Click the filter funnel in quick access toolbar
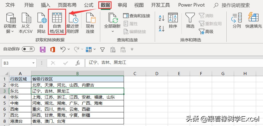This screenshot has height=126, width=263. [102, 49]
